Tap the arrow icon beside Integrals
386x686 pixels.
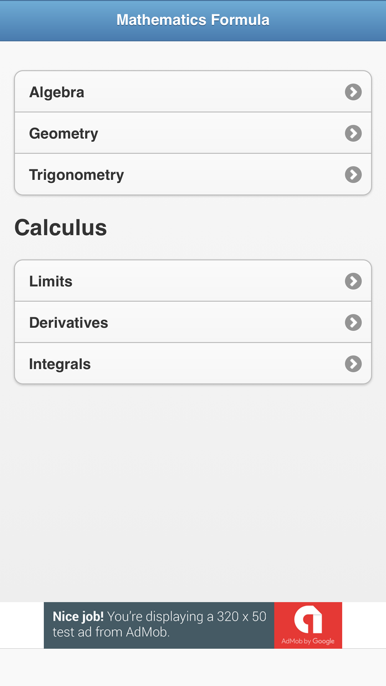click(x=353, y=364)
